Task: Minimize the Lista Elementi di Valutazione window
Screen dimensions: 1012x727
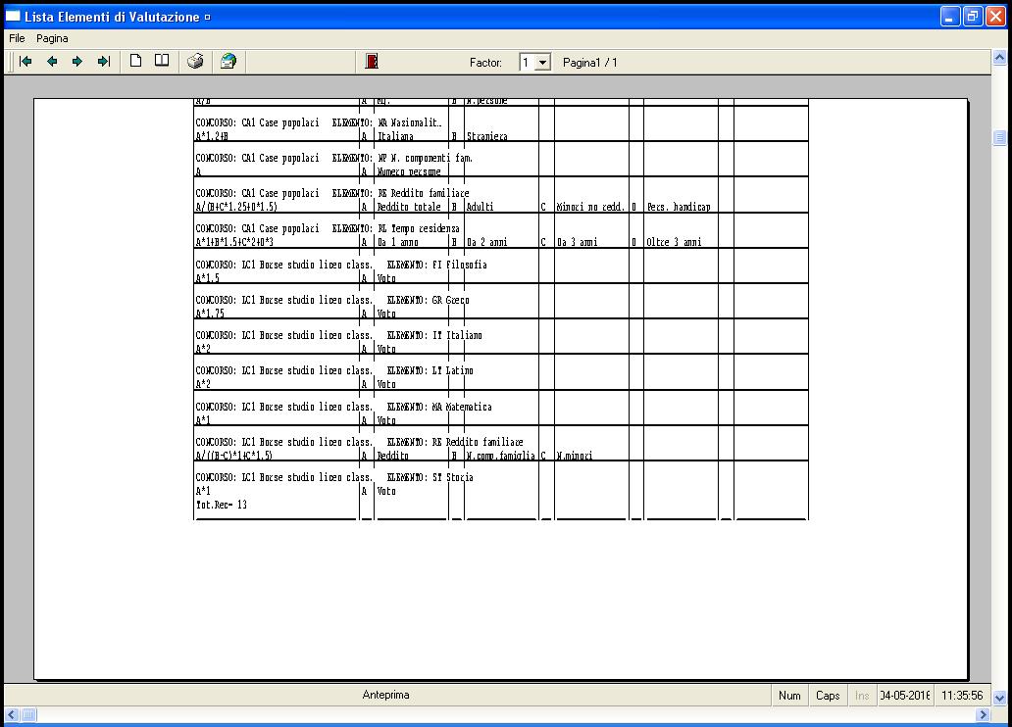Action: [x=949, y=17]
